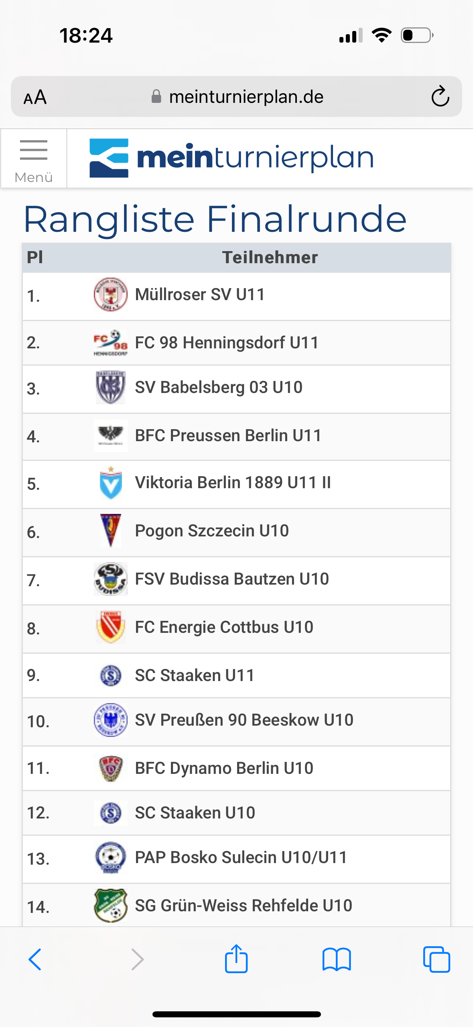
Task: Open the Safari share sheet
Action: pos(236,958)
